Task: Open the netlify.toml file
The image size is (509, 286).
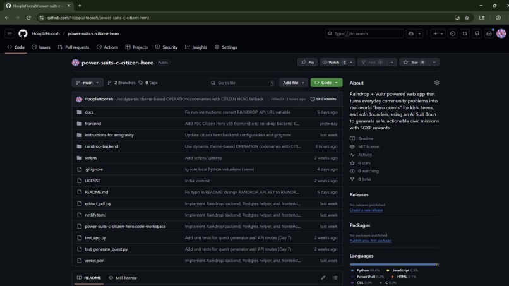Action: [x=95, y=215]
